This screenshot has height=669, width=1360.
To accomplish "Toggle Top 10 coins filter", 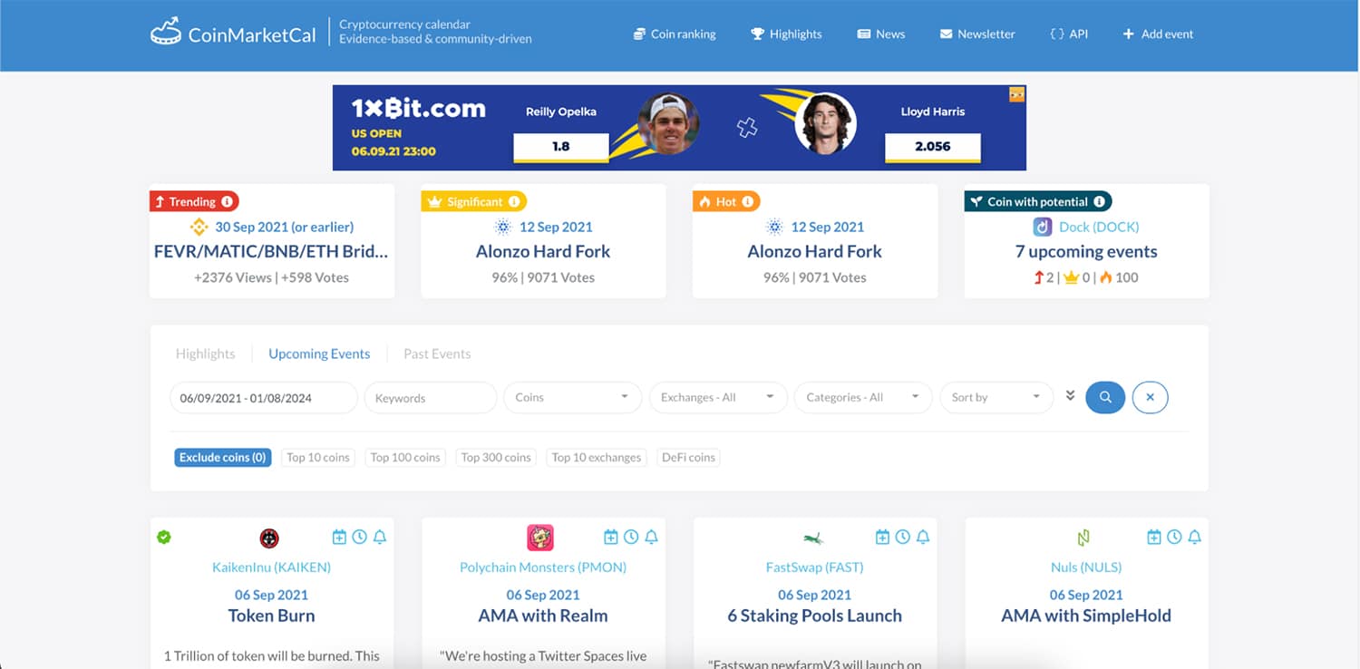I will coord(318,458).
